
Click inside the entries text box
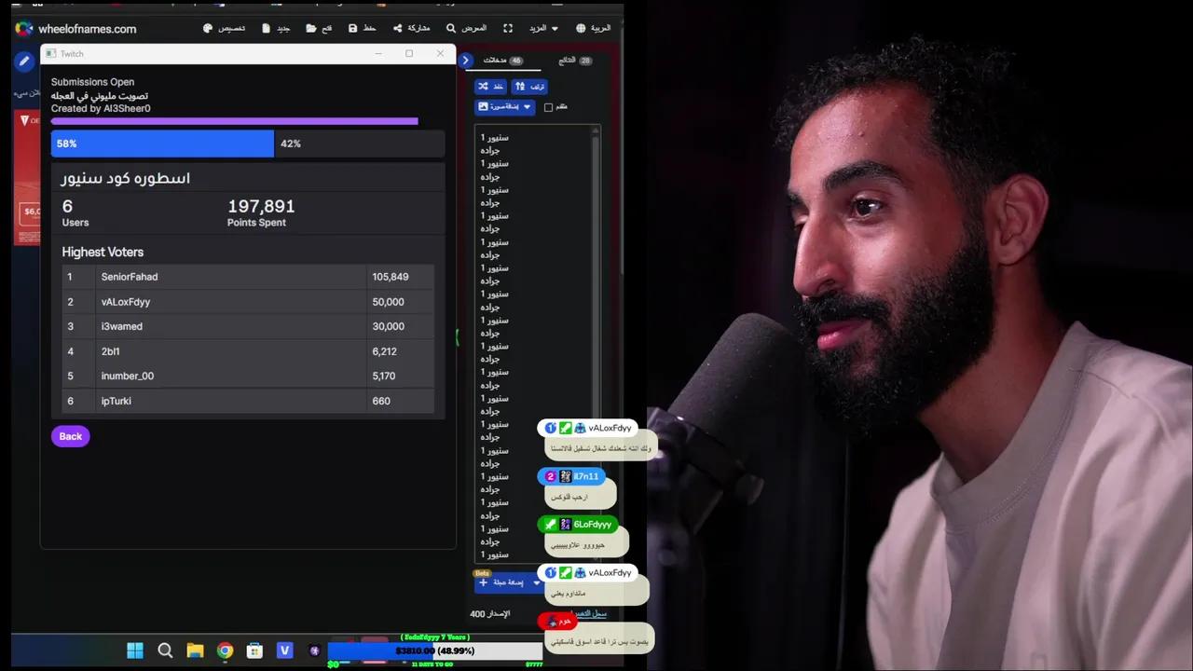533,345
